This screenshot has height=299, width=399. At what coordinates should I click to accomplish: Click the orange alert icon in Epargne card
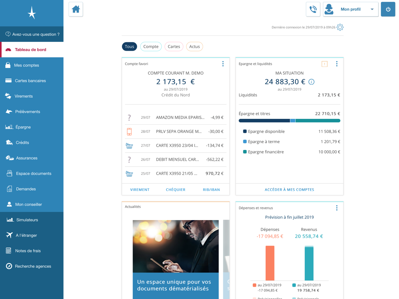coord(324,64)
